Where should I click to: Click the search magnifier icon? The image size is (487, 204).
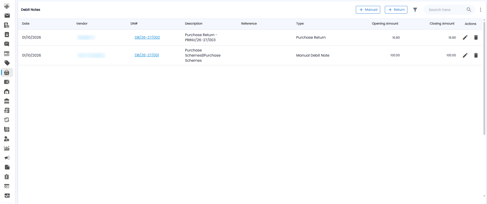(x=469, y=10)
